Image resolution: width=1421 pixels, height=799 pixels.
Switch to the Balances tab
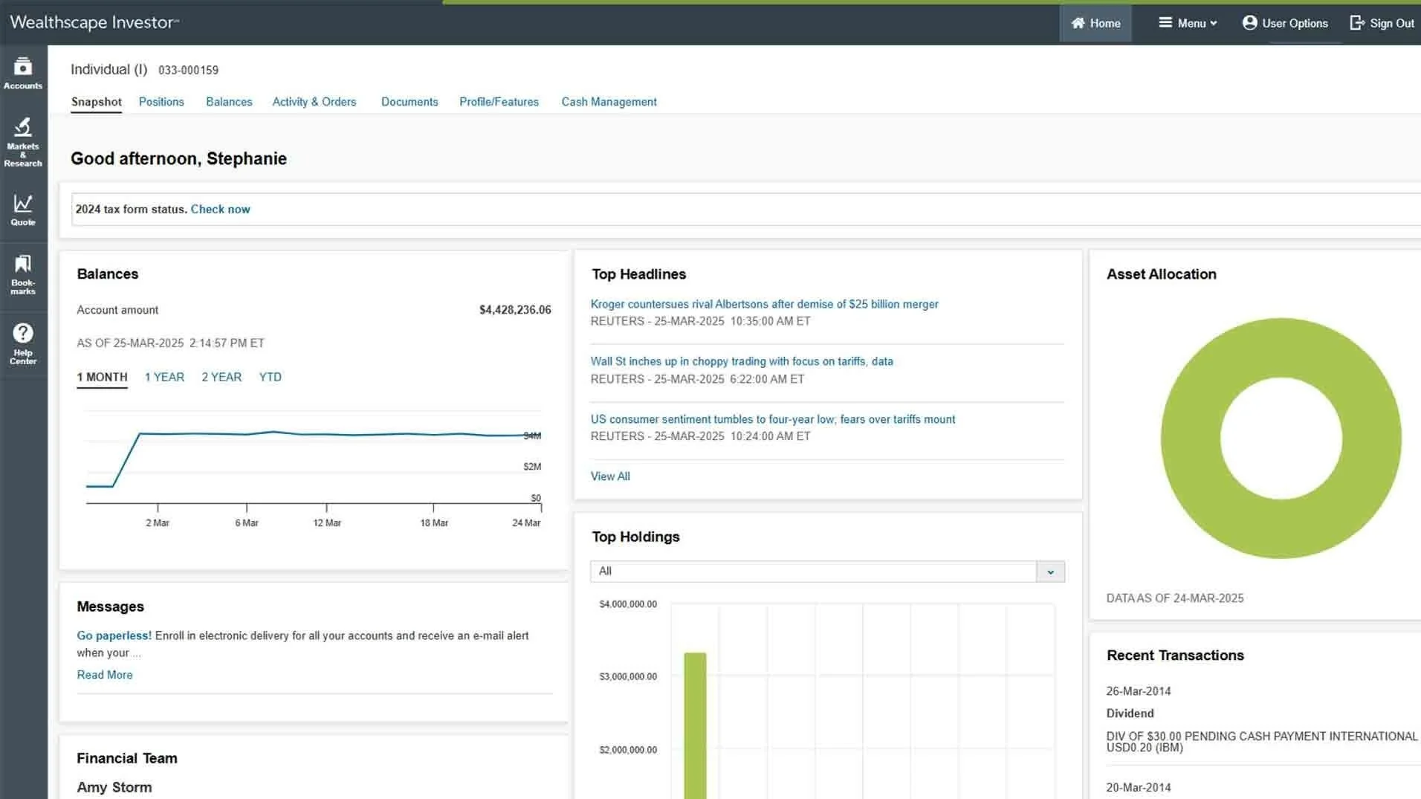click(x=229, y=102)
